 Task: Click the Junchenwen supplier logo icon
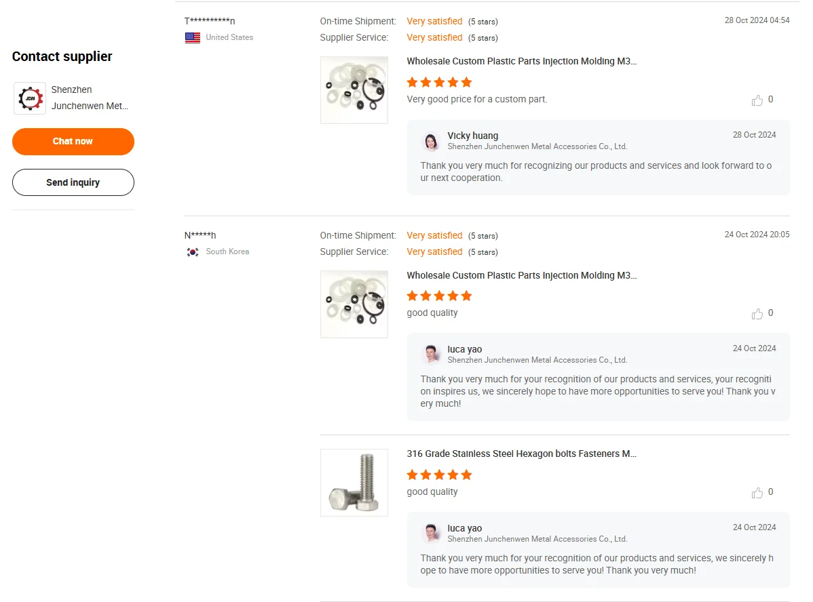(30, 98)
